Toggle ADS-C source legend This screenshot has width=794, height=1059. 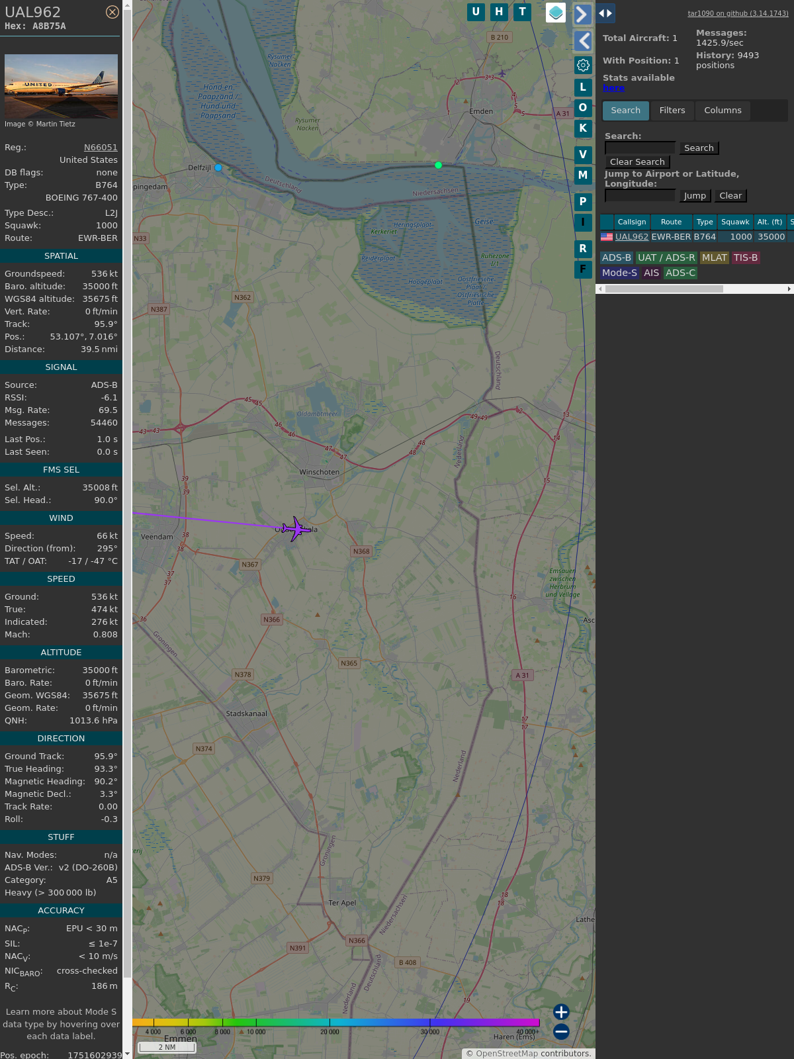[680, 273]
